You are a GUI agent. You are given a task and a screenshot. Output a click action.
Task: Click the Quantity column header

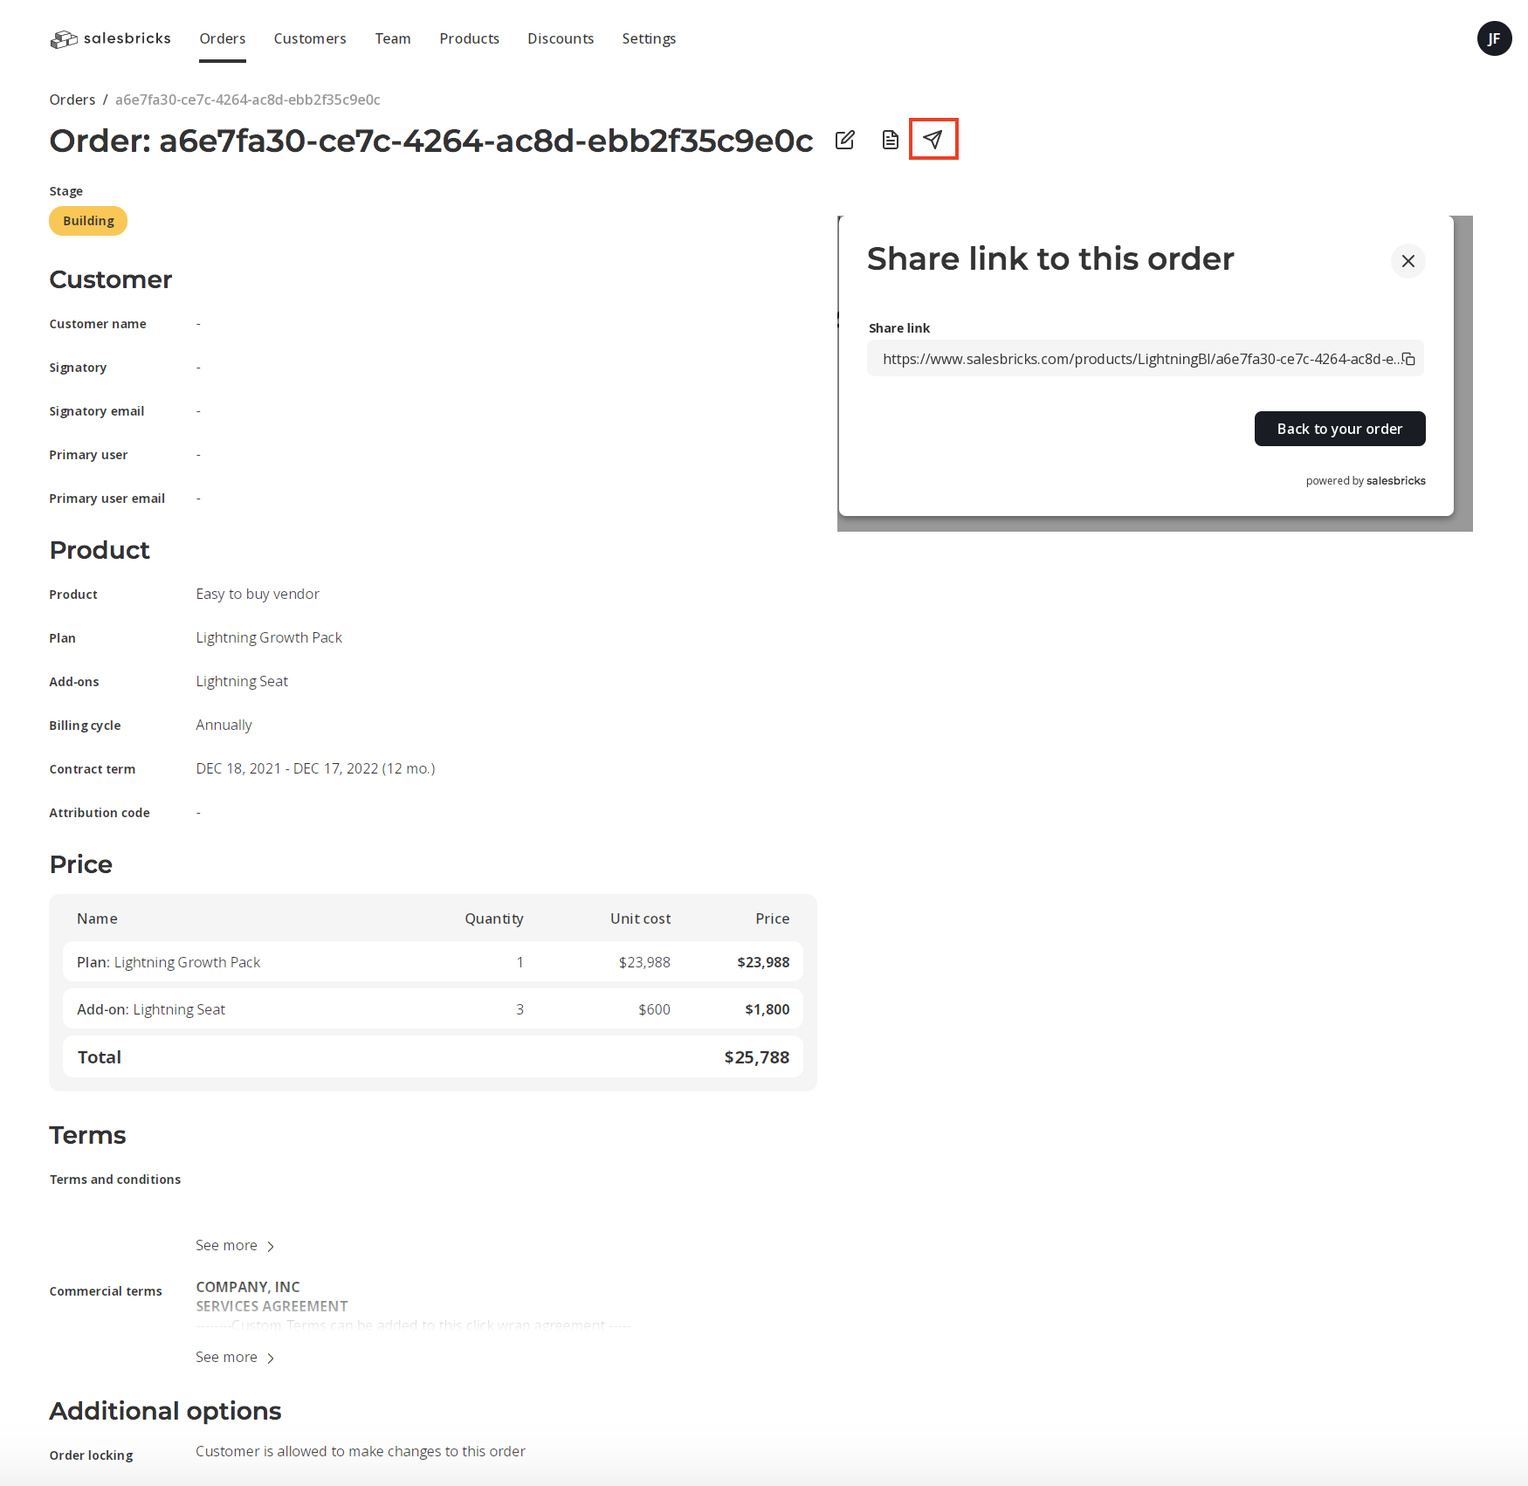tap(494, 918)
